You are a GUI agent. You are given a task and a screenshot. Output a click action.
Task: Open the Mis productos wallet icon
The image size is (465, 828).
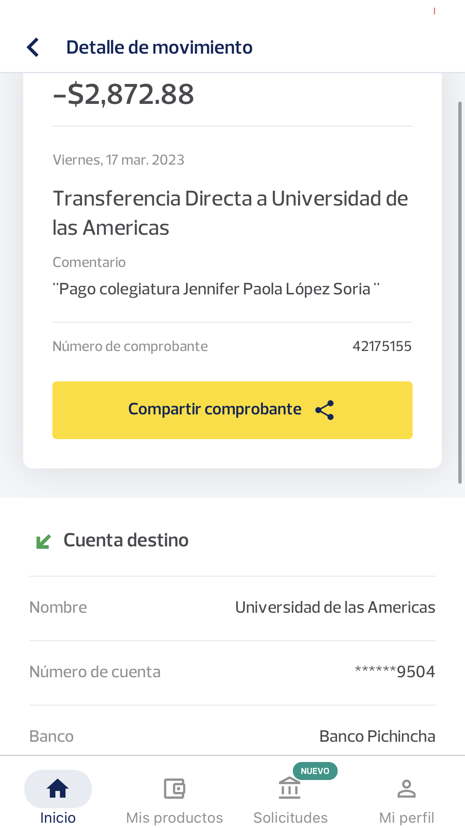(174, 788)
